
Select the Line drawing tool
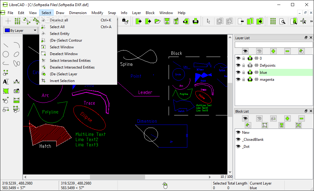pos(6,45)
